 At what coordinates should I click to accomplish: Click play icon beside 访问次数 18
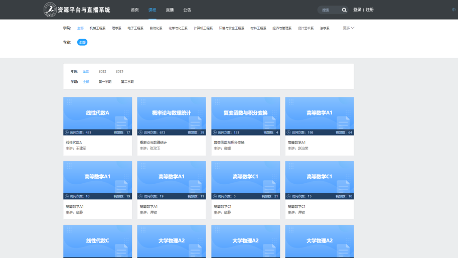coord(67,196)
